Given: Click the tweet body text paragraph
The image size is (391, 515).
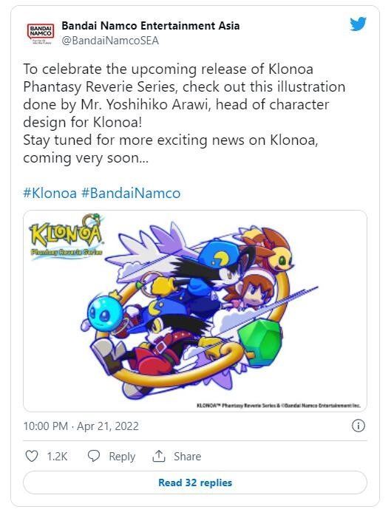Looking at the screenshot, I should [x=184, y=113].
